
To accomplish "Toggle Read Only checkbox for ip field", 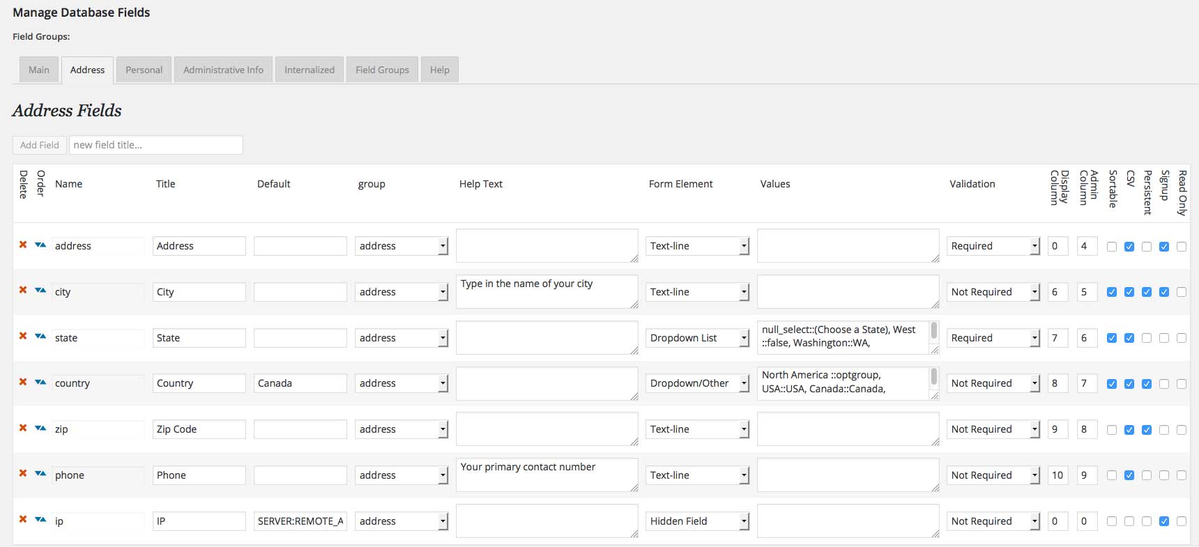I will (x=1182, y=521).
